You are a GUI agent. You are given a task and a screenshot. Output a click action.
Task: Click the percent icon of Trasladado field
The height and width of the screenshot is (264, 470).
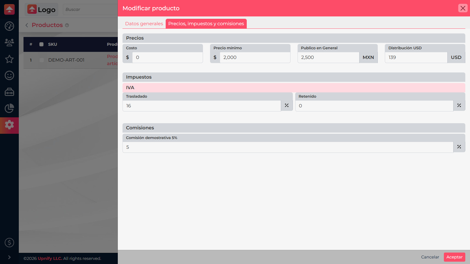(x=287, y=106)
